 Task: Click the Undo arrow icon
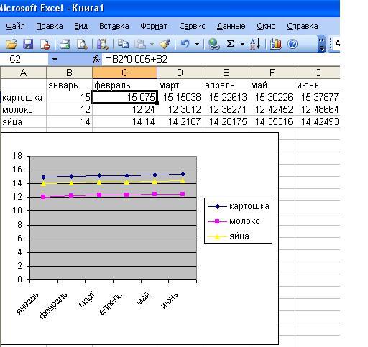click(185, 44)
